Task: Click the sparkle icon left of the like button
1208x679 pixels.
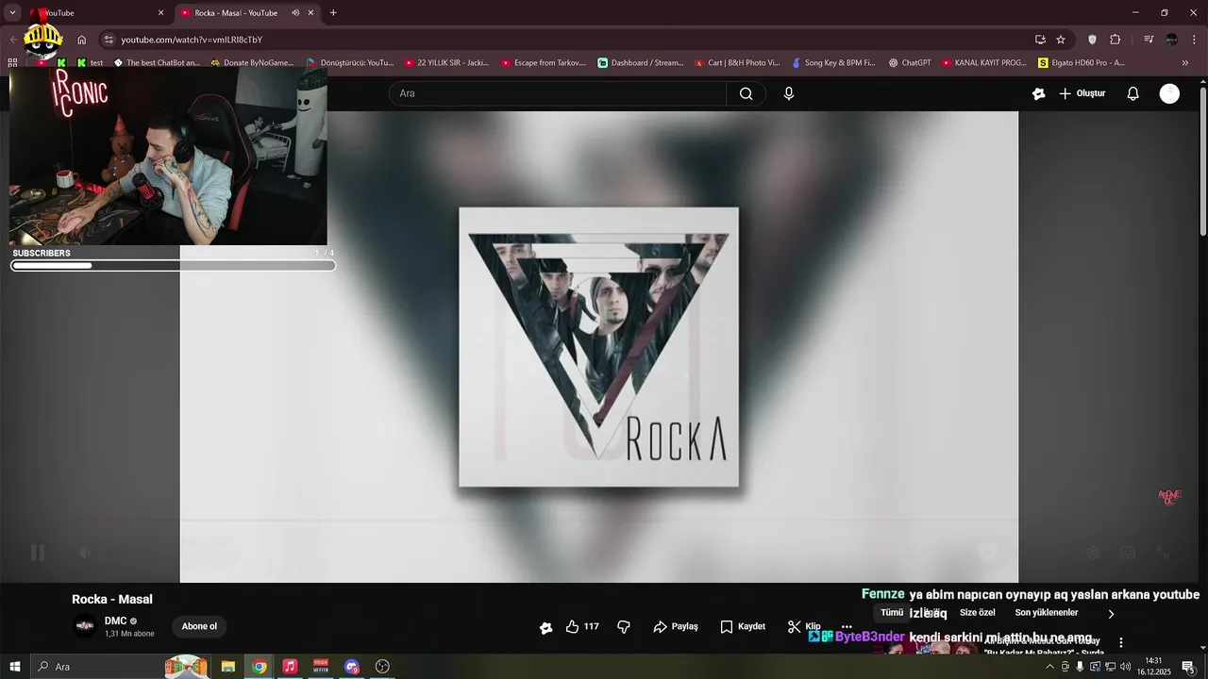Action: (545, 627)
